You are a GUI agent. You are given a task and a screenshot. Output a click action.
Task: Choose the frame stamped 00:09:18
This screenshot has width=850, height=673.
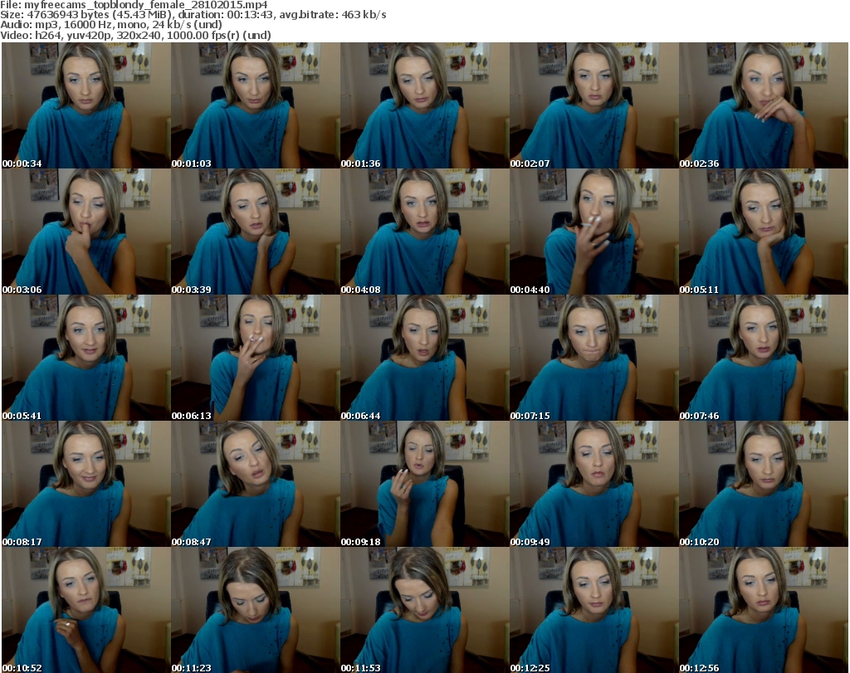coord(424,484)
